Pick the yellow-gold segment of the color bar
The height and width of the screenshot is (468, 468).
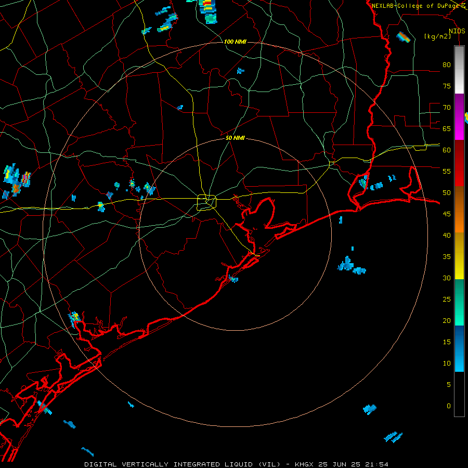459,256
